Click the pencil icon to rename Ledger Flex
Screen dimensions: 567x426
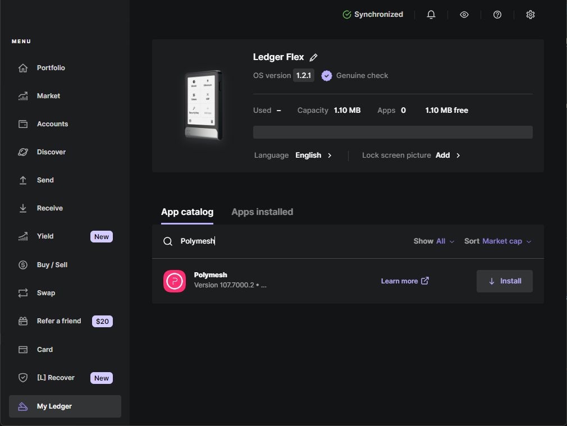tap(314, 57)
